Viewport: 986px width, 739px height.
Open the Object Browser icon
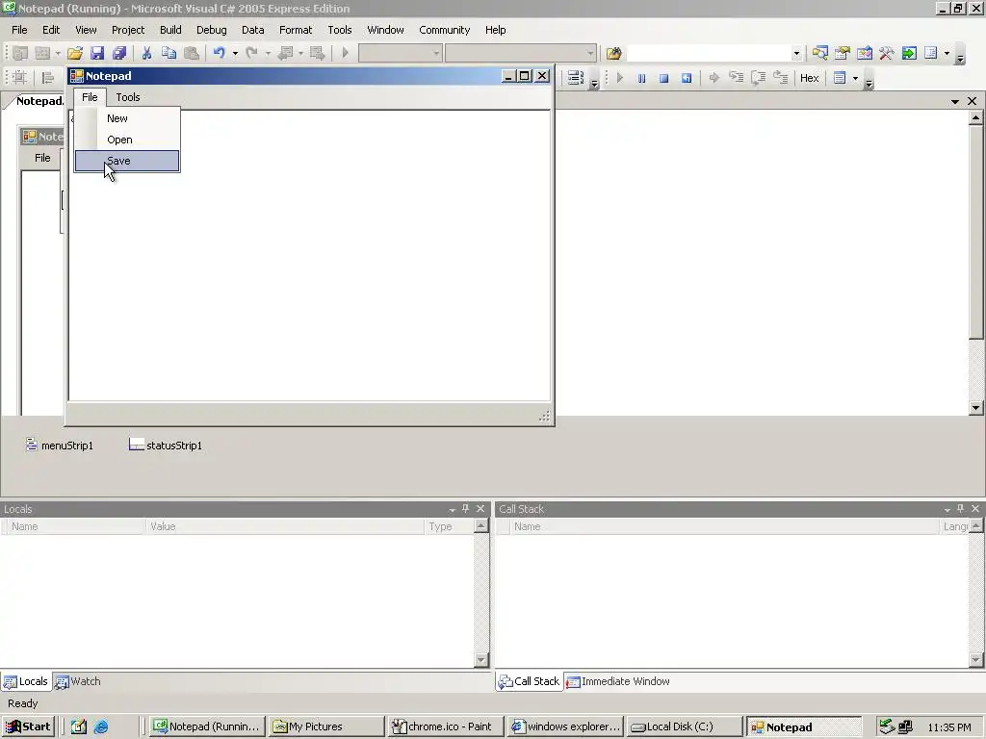click(x=865, y=54)
